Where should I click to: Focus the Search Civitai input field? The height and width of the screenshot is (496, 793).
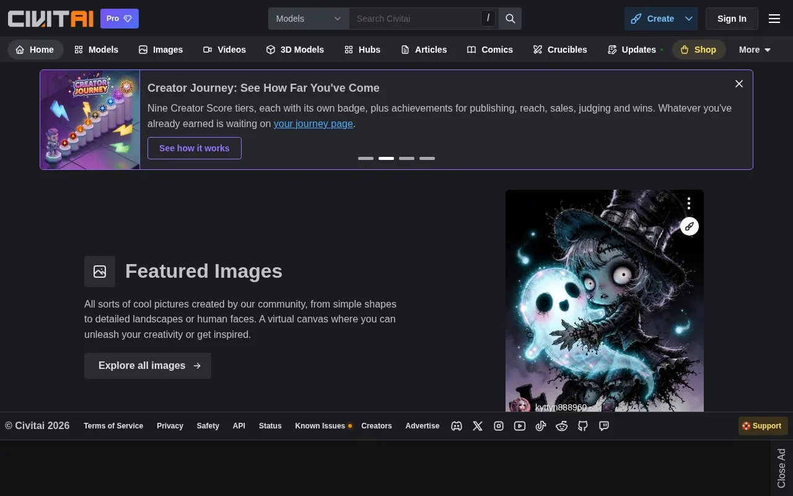coord(415,19)
